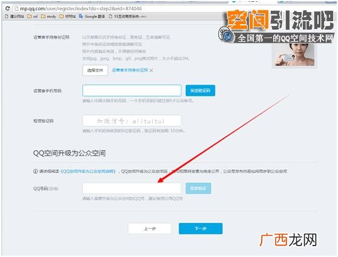338x257 pixels.
Task: Click the 下一步 next step button
Action: point(200,229)
